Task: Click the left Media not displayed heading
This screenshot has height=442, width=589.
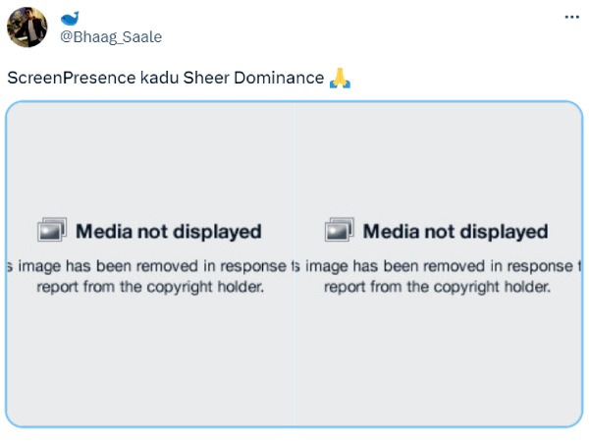Action: pyautogui.click(x=168, y=232)
